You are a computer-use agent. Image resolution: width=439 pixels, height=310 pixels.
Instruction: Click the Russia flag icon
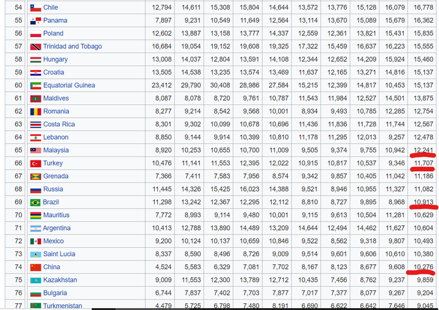[35, 189]
